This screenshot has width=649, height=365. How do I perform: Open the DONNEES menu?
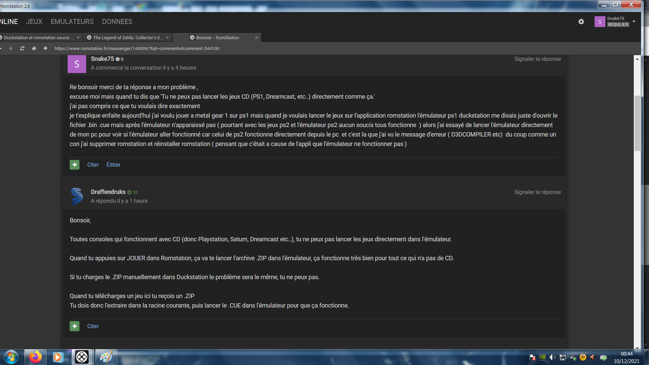point(117,22)
